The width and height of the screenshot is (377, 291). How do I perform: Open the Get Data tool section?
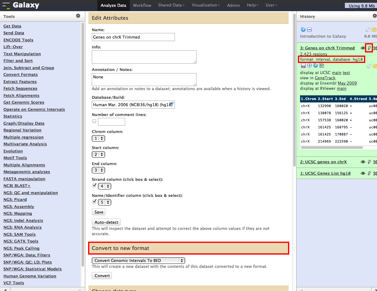[x=12, y=26]
